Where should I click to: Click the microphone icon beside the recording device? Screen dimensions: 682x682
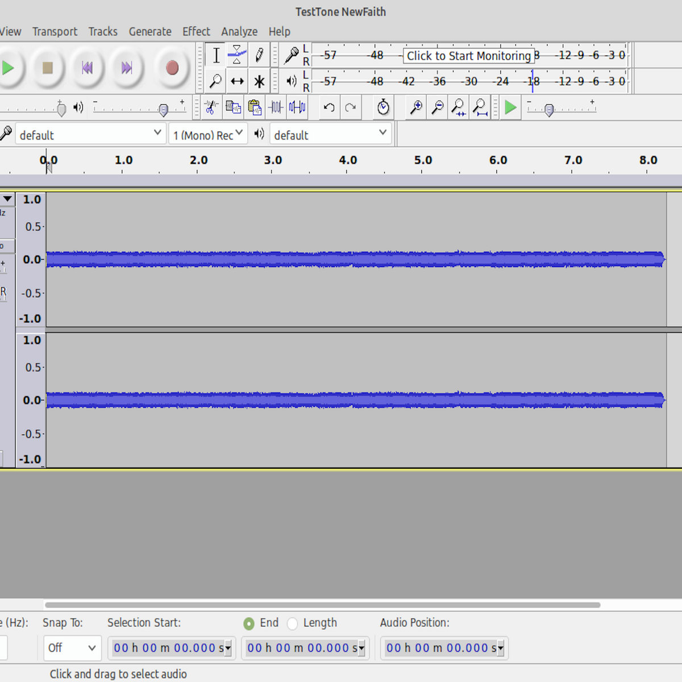tap(6, 134)
